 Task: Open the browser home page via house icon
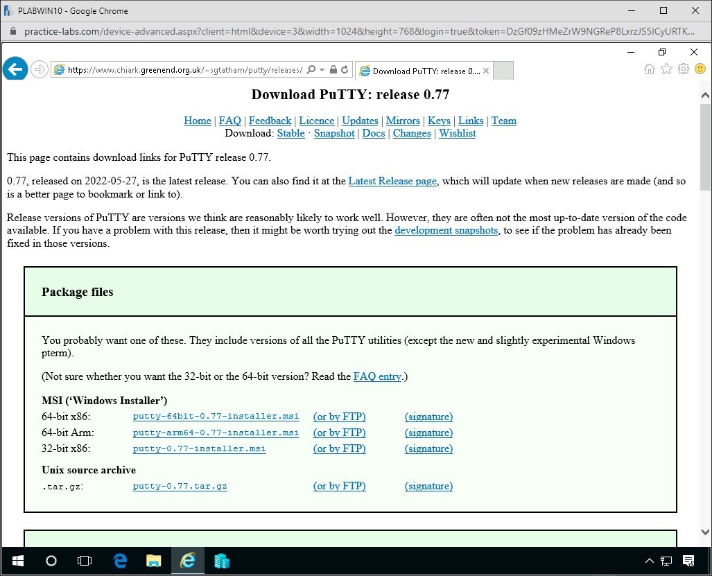pyautogui.click(x=649, y=69)
